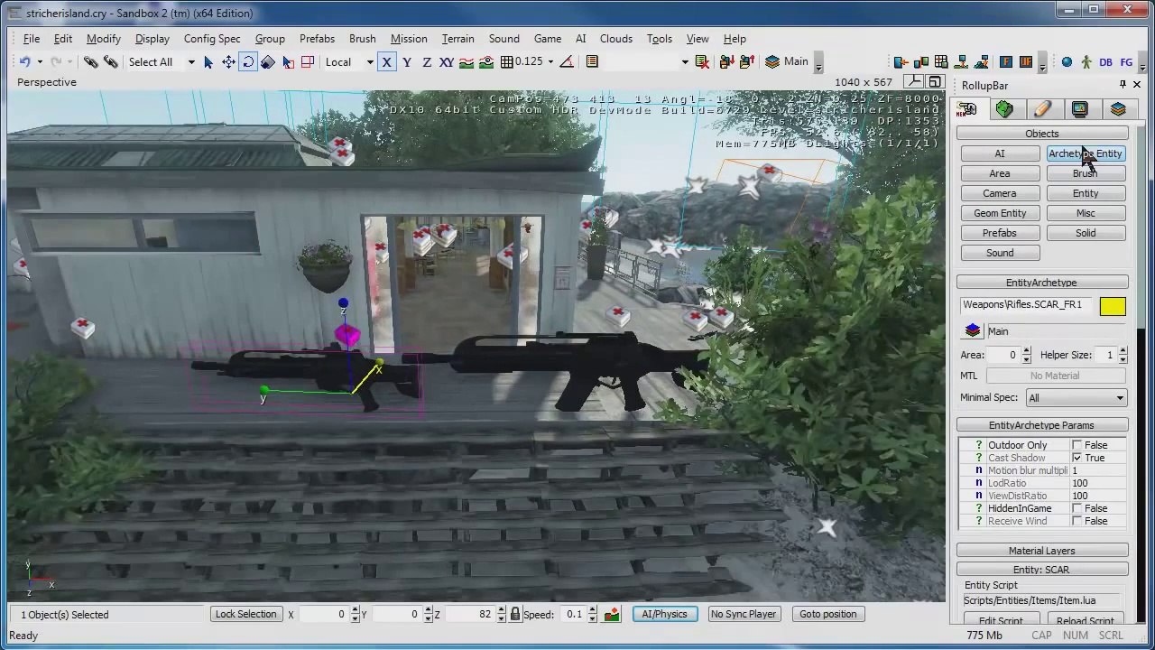Click the Z coordinate input field
This screenshot has width=1155, height=650.
tap(469, 615)
